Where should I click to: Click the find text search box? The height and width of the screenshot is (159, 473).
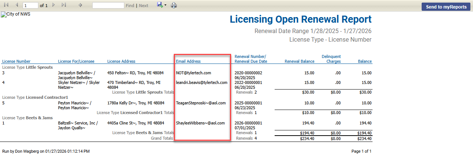(x=108, y=6)
